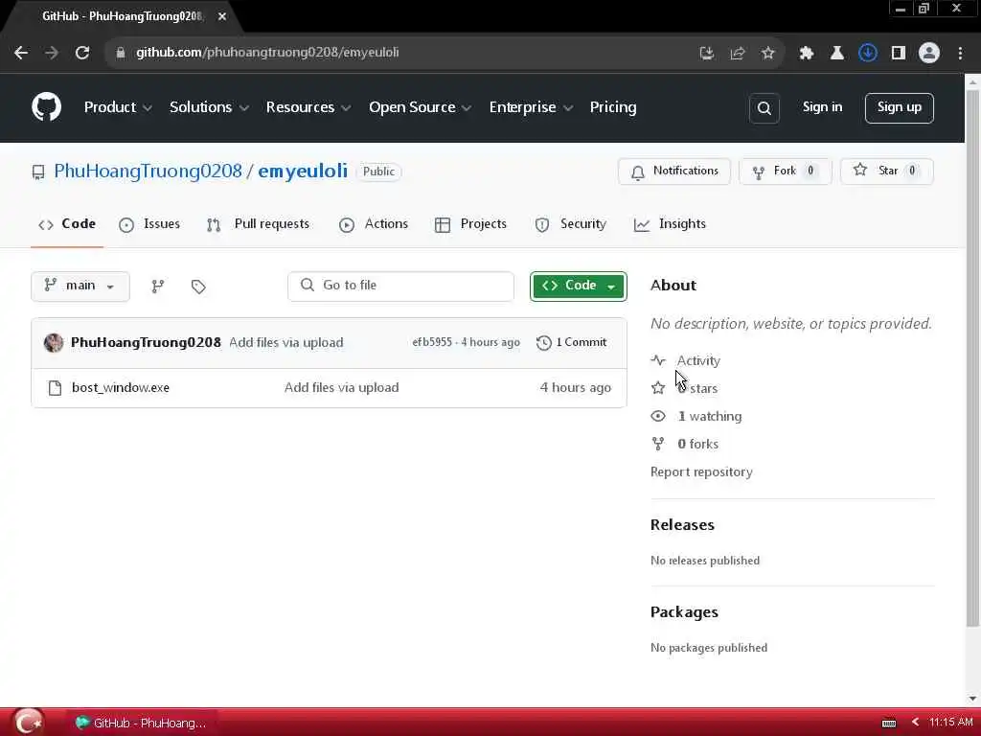Viewport: 981px width, 736px height.
Task: Click the PhuHoangTruong0208 avatar in commit row
Action: (x=54, y=342)
